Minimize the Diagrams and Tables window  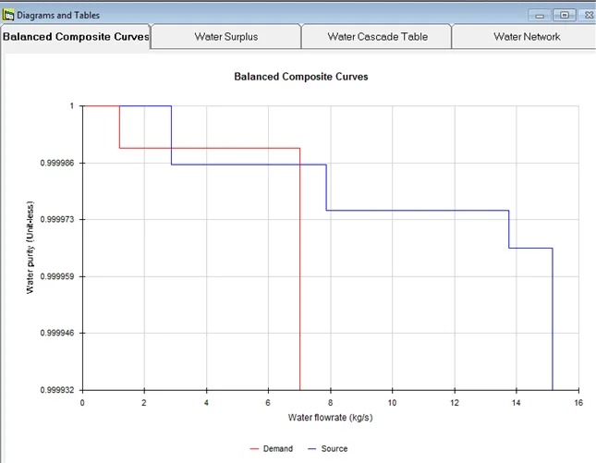pos(541,15)
